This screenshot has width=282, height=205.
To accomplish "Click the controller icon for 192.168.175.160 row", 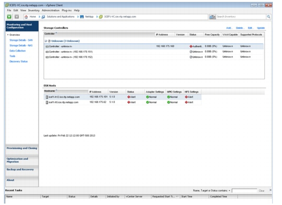I will [47, 47].
